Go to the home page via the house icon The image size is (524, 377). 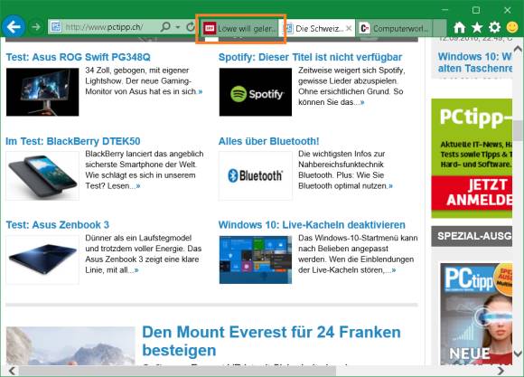click(459, 27)
